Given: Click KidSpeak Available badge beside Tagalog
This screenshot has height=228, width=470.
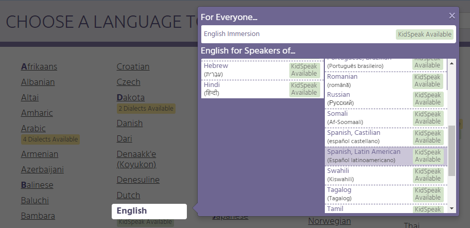Looking at the screenshot, I should [427, 194].
